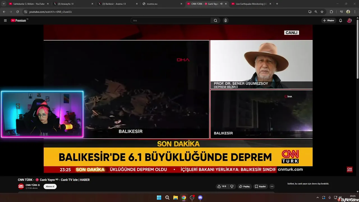The height and width of the screenshot is (202, 359).
Task: Bookmark this page with the star icon
Action: [322, 12]
